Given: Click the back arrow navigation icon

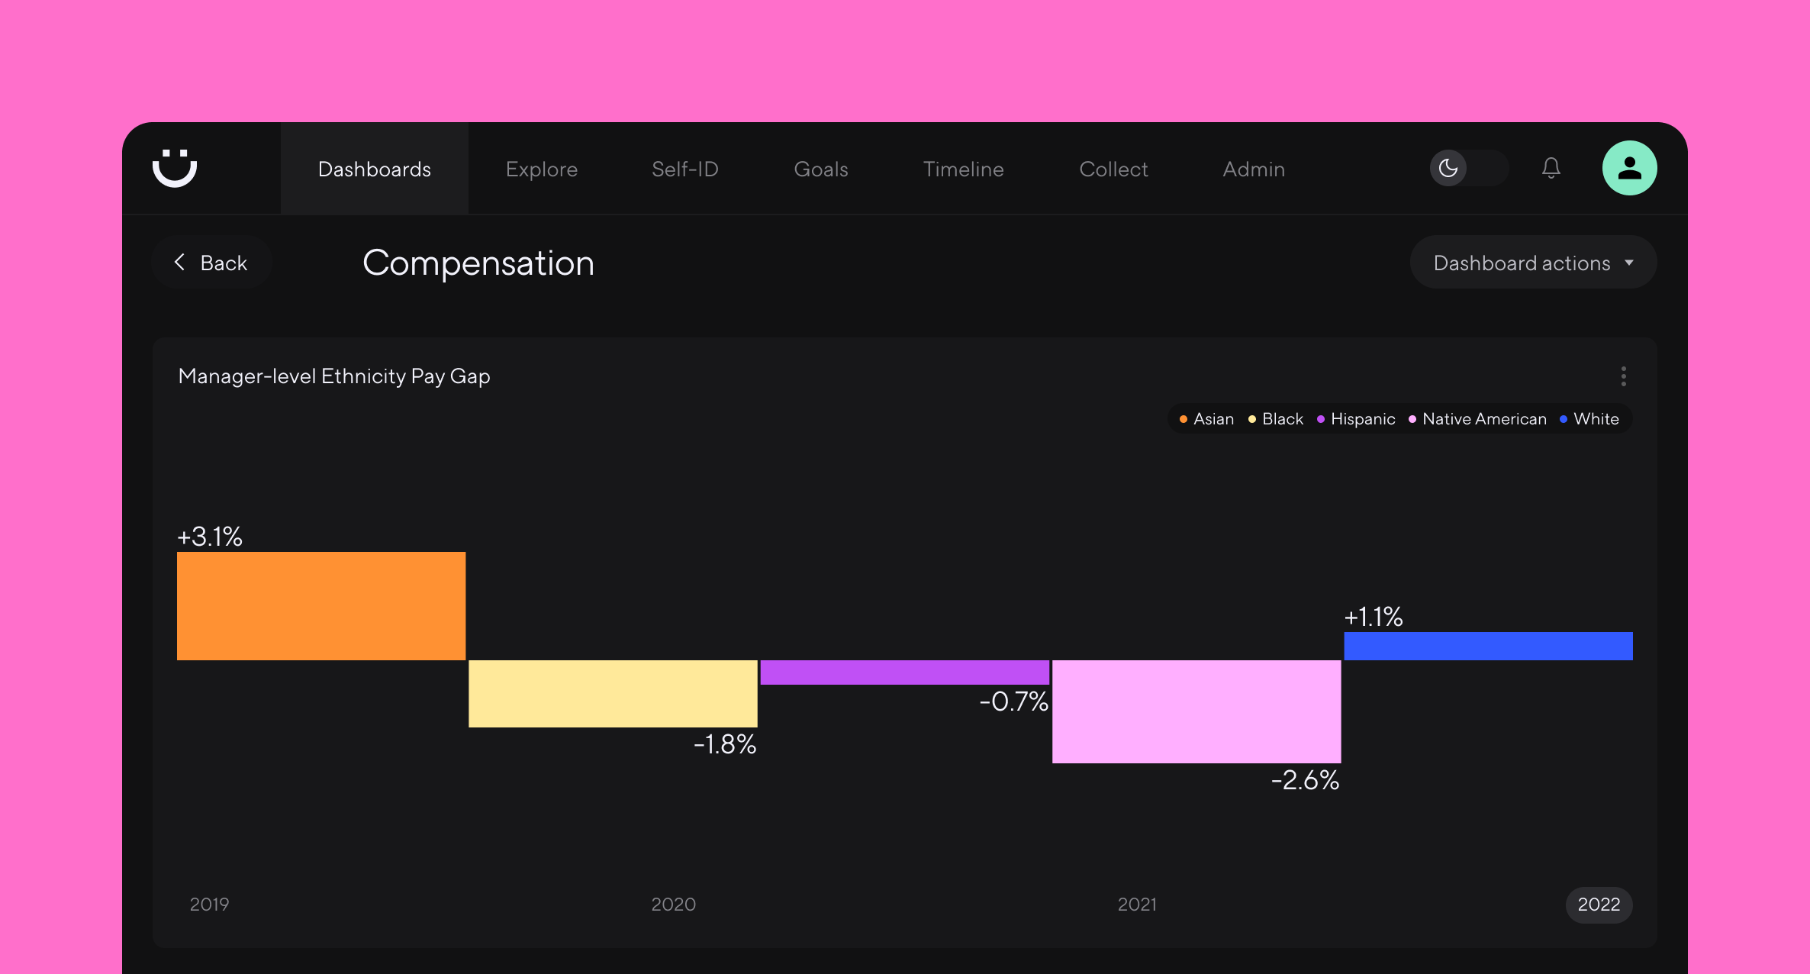Looking at the screenshot, I should pos(181,263).
